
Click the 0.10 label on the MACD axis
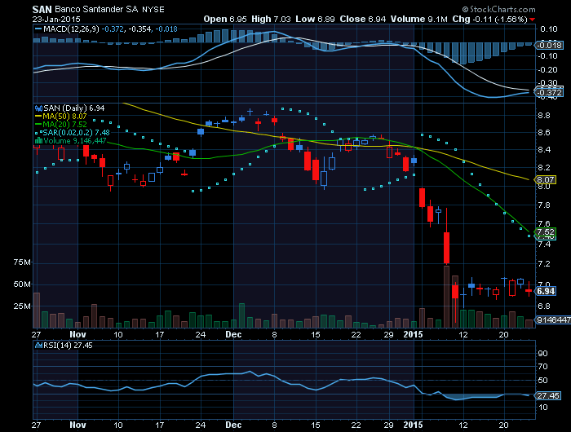[548, 29]
